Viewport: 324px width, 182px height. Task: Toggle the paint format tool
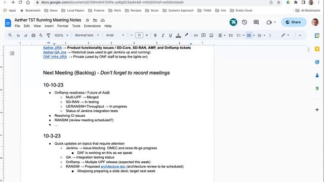tap(49, 35)
